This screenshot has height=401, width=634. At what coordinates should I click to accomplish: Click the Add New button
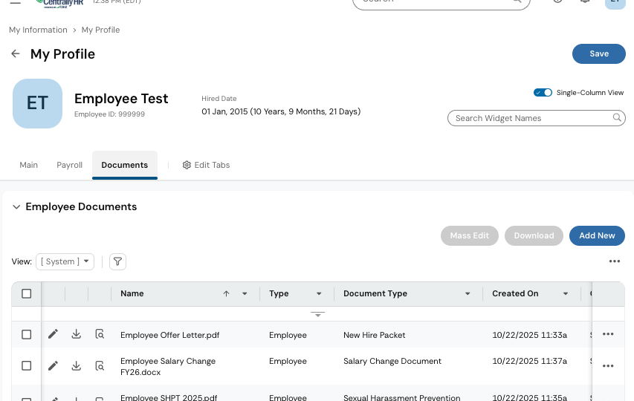click(x=597, y=235)
